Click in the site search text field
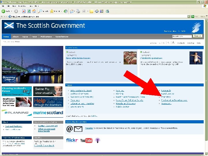This screenshot has height=156, width=208. coord(182,36)
